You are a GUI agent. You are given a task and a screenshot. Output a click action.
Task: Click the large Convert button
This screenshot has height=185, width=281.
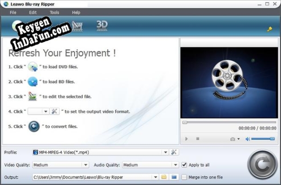click(263, 165)
